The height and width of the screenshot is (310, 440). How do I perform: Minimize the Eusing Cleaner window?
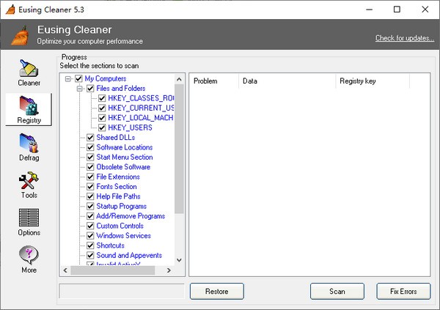point(370,10)
